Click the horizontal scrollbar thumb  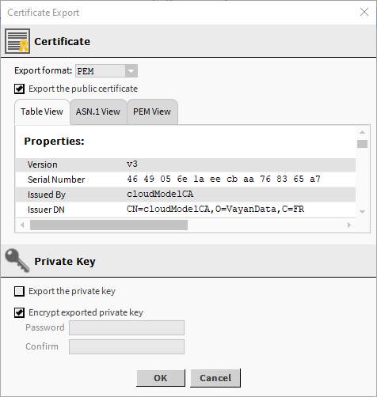[x=109, y=225]
